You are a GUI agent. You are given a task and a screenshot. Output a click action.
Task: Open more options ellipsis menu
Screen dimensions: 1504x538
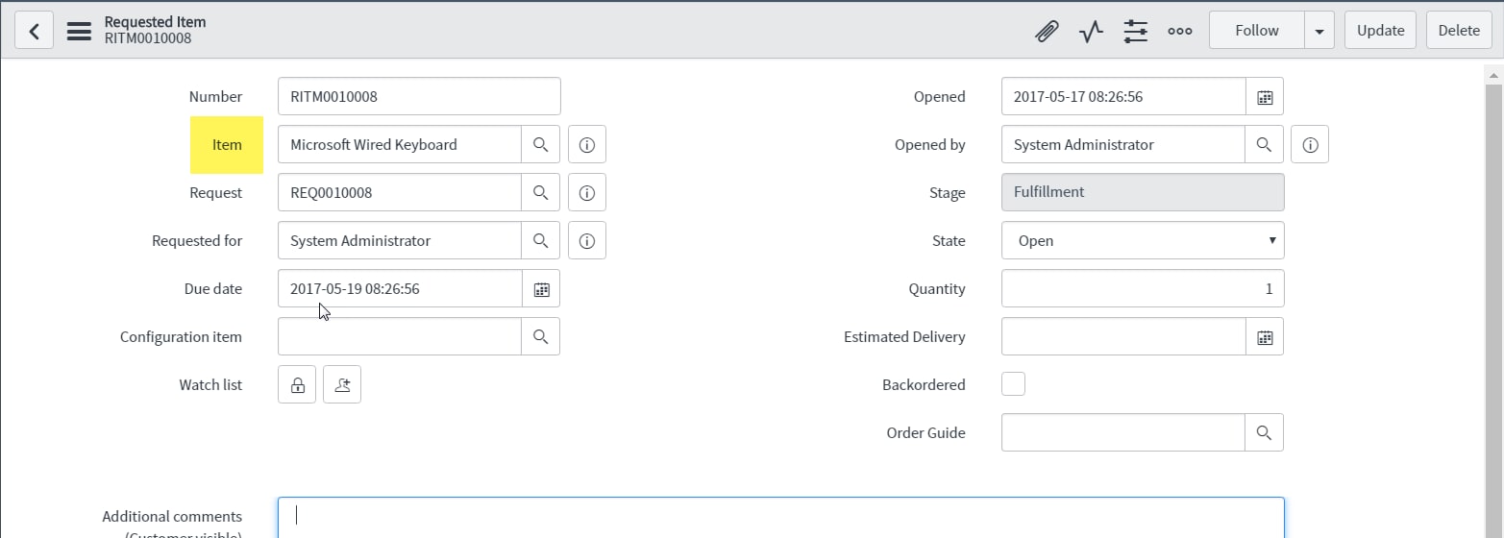point(1180,31)
